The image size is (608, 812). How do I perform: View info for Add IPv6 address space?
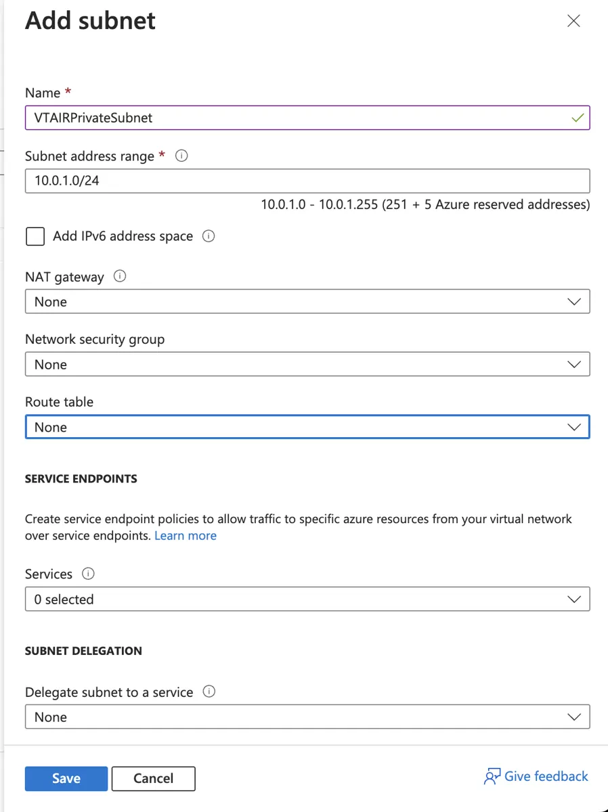point(208,236)
